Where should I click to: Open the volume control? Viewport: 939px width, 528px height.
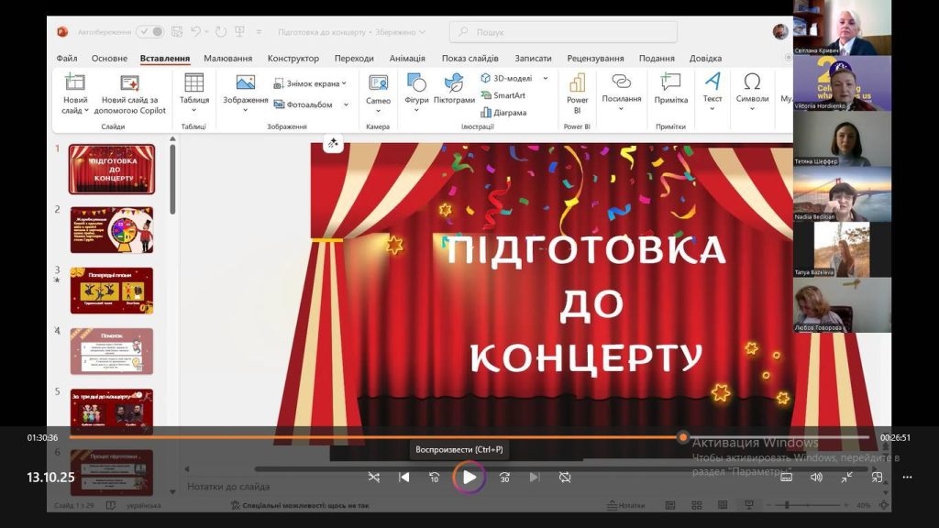pos(816,477)
